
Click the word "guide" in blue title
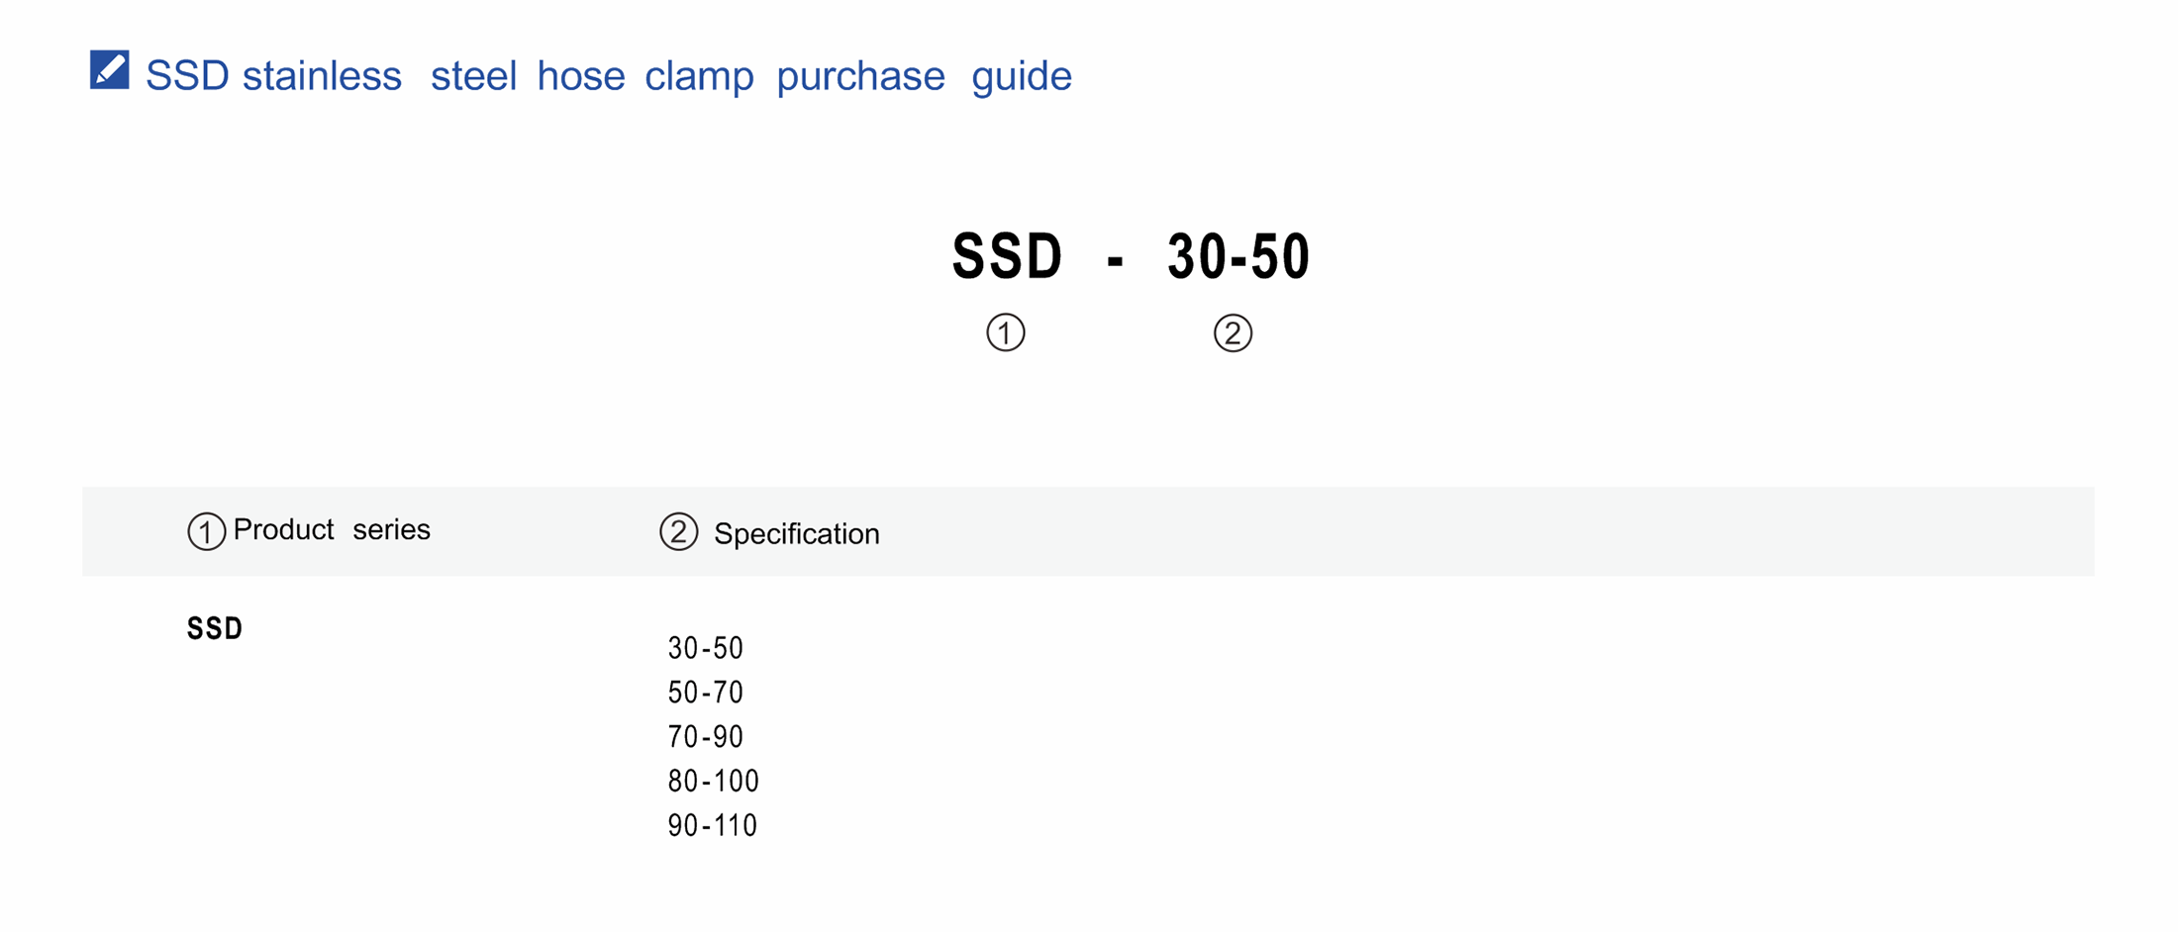1021,76
